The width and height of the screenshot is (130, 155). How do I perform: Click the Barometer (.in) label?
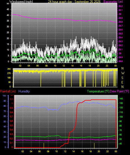pyautogui.click(x=113, y=2)
